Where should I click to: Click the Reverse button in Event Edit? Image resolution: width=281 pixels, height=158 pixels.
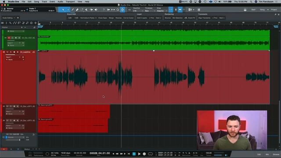click(x=119, y=18)
